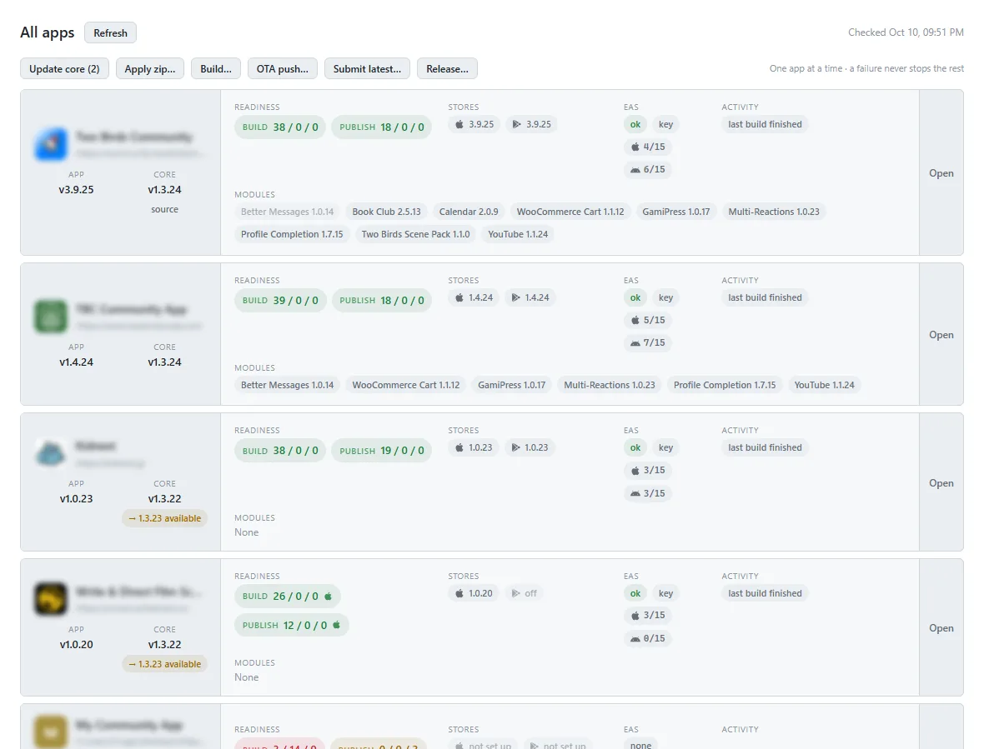Screen dimensions: 984x749
Task: Click the Build... button
Action: pyautogui.click(x=216, y=69)
